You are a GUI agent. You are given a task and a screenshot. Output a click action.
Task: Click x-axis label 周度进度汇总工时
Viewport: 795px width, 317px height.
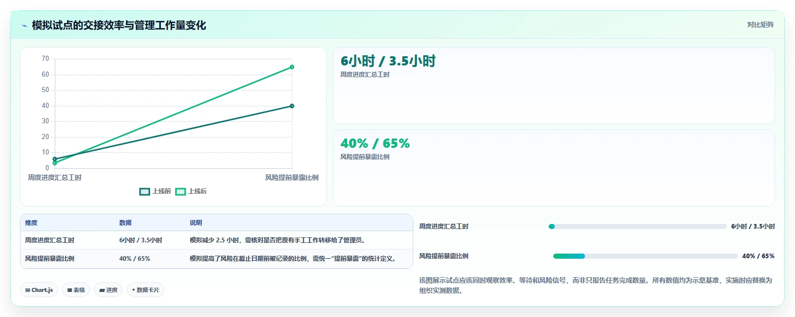pyautogui.click(x=55, y=177)
